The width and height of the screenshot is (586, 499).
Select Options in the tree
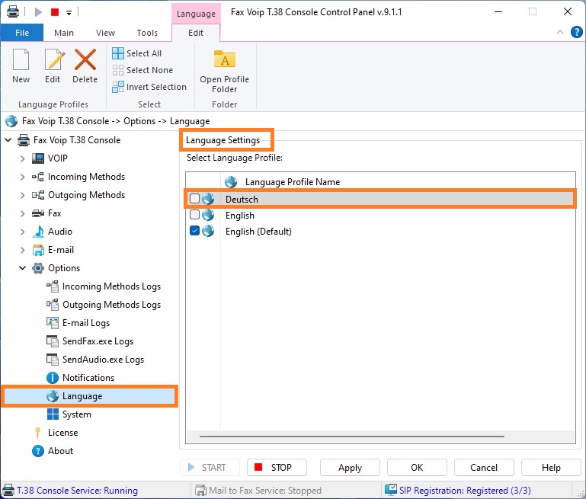pyautogui.click(x=64, y=268)
